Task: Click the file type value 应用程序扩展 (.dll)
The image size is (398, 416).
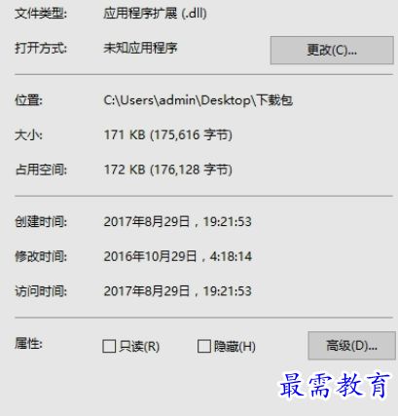Action: point(155,14)
